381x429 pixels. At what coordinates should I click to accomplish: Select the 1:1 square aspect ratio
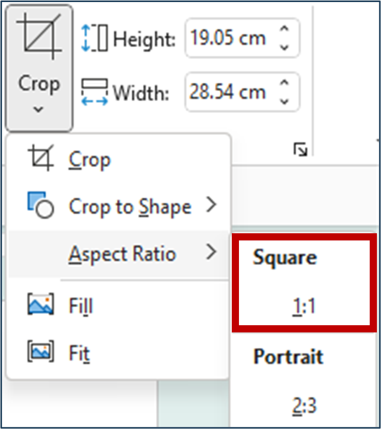[304, 306]
